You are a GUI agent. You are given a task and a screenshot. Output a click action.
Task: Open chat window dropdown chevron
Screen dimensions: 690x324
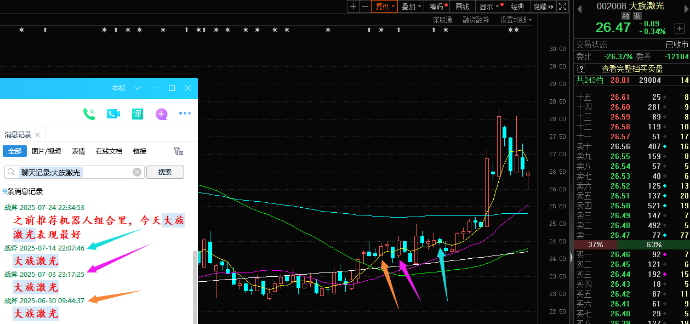pos(138,88)
